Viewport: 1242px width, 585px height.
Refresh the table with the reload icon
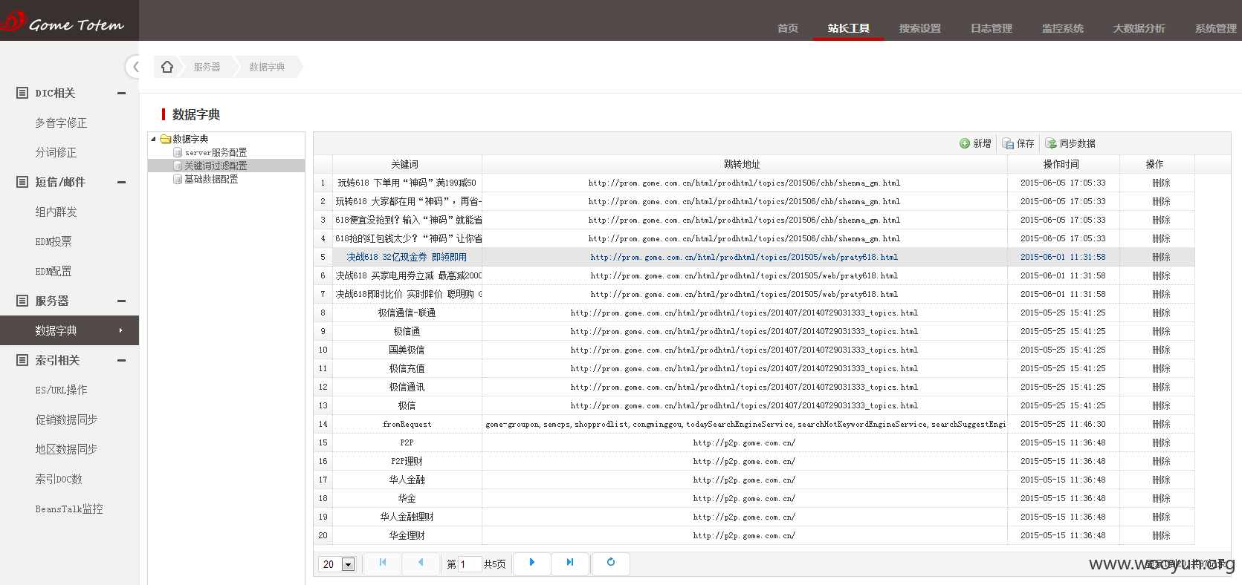[x=611, y=563]
